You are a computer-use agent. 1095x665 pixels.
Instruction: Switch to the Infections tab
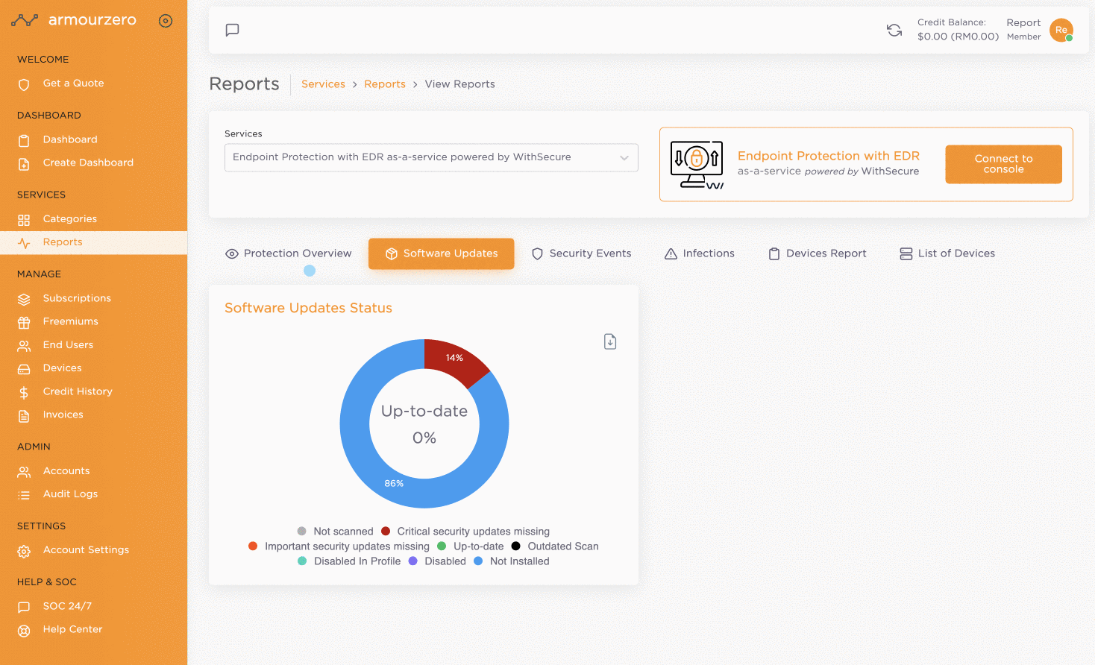pyautogui.click(x=700, y=253)
